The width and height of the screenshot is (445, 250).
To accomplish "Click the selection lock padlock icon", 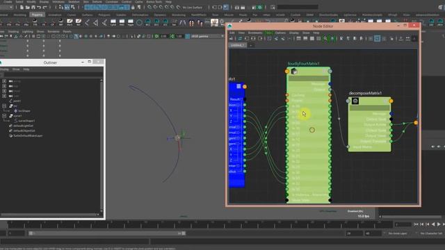I will click(133, 8).
